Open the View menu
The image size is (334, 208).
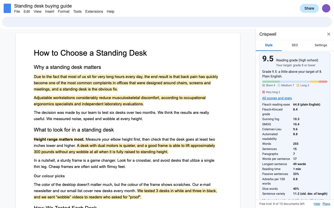[38, 11]
